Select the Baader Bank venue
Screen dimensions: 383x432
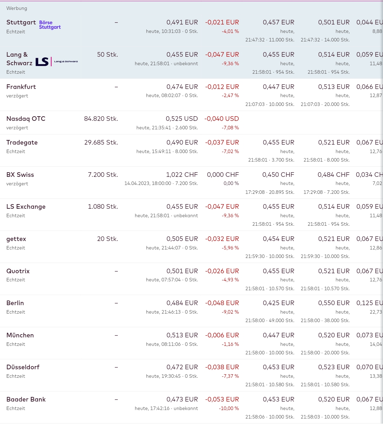click(x=26, y=399)
